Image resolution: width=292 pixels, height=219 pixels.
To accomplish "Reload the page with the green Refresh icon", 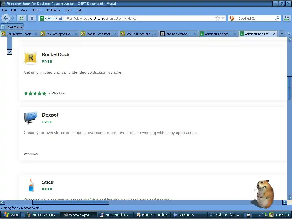I will tap(21, 18).
